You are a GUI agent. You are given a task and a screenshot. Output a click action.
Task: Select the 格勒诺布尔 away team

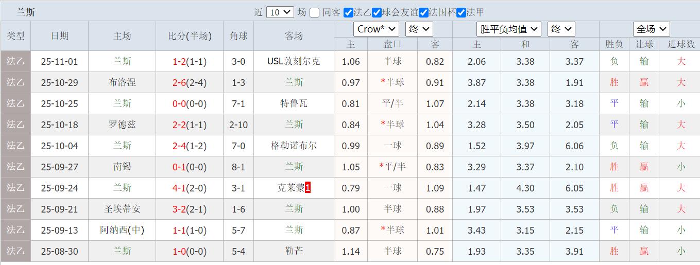coord(294,146)
